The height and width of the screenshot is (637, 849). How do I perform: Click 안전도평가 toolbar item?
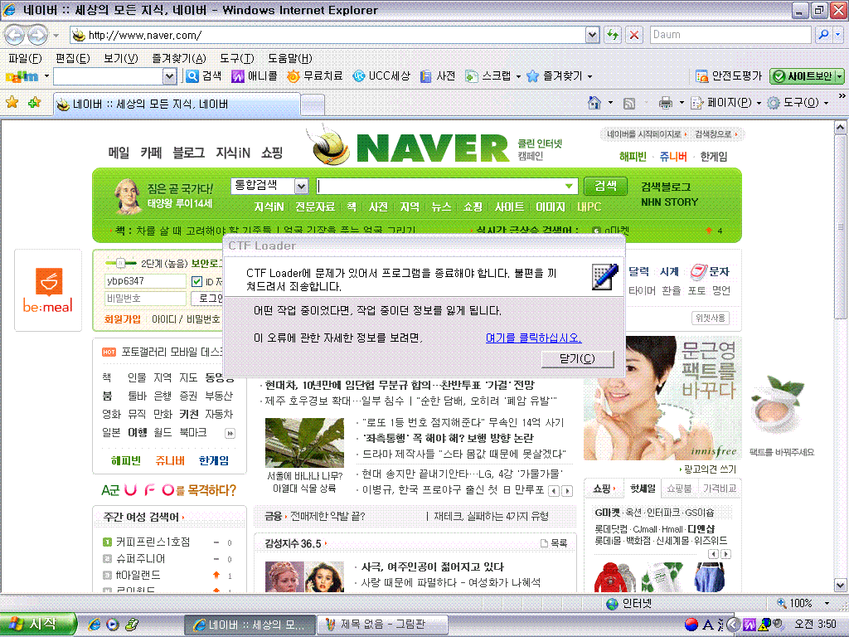point(729,76)
